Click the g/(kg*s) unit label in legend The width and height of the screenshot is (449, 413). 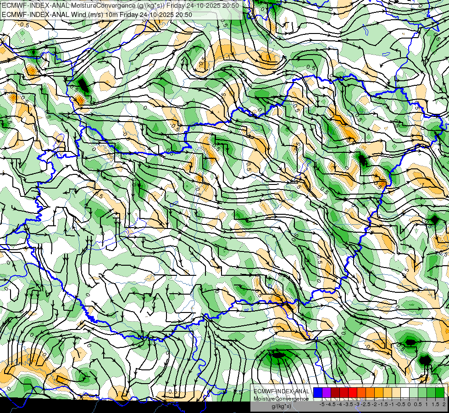[x=281, y=407]
